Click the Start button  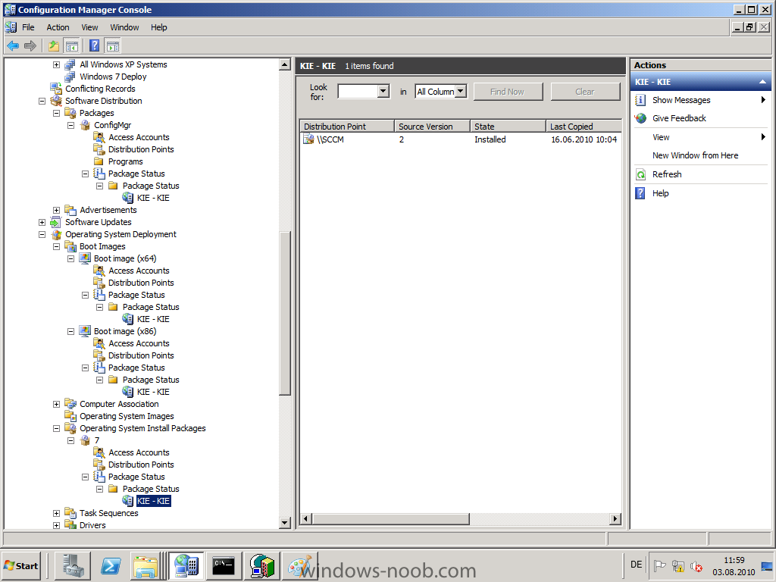[x=21, y=565]
